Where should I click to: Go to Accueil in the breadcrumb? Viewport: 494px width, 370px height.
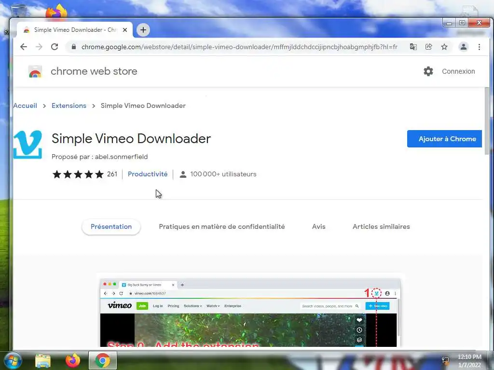(25, 106)
